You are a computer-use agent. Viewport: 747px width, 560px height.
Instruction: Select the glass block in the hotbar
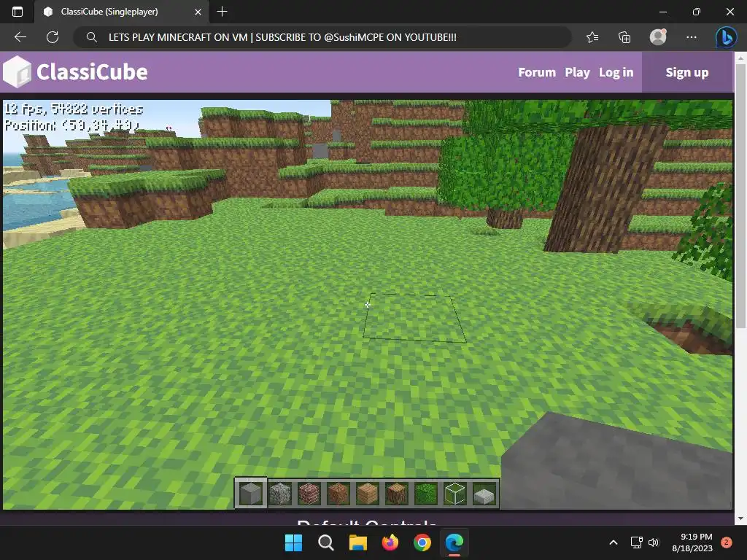[x=455, y=494]
